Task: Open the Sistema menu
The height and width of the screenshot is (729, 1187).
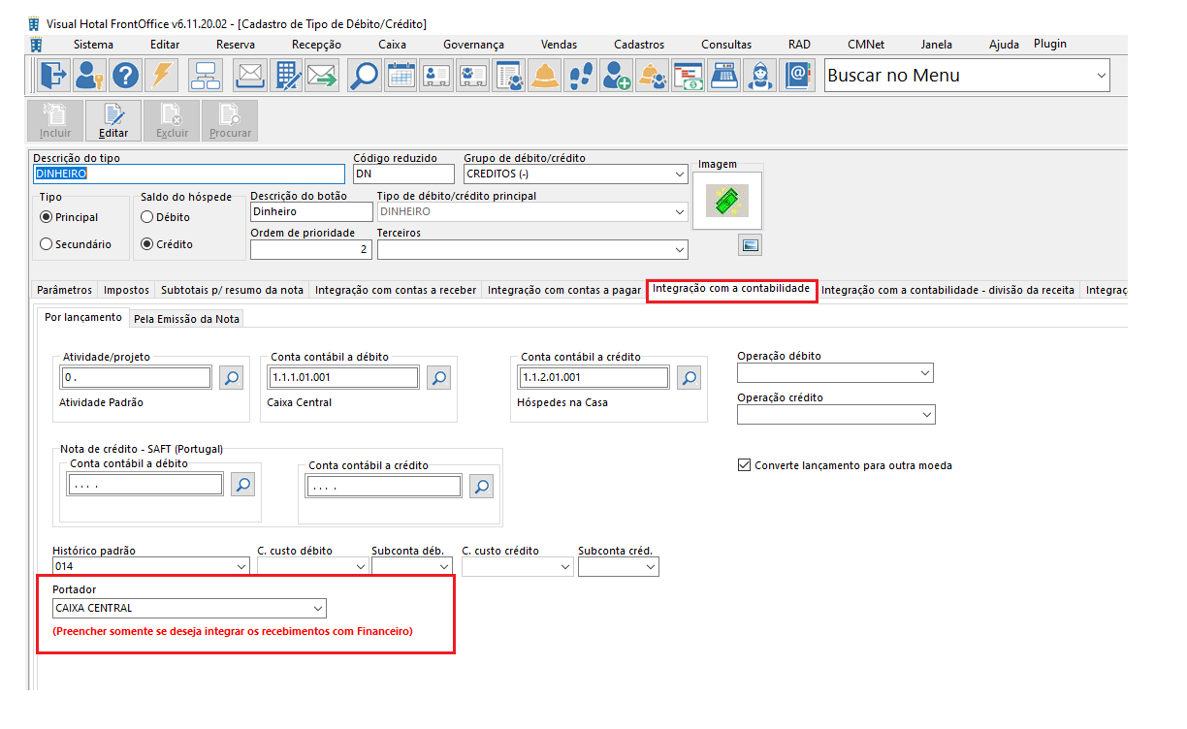Action: [x=93, y=45]
